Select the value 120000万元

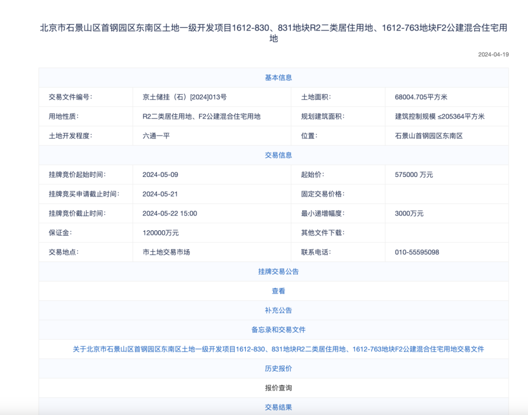(x=161, y=233)
